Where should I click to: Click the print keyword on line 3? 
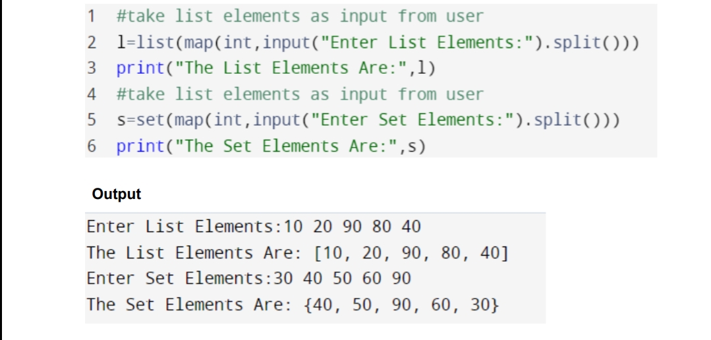[140, 69]
